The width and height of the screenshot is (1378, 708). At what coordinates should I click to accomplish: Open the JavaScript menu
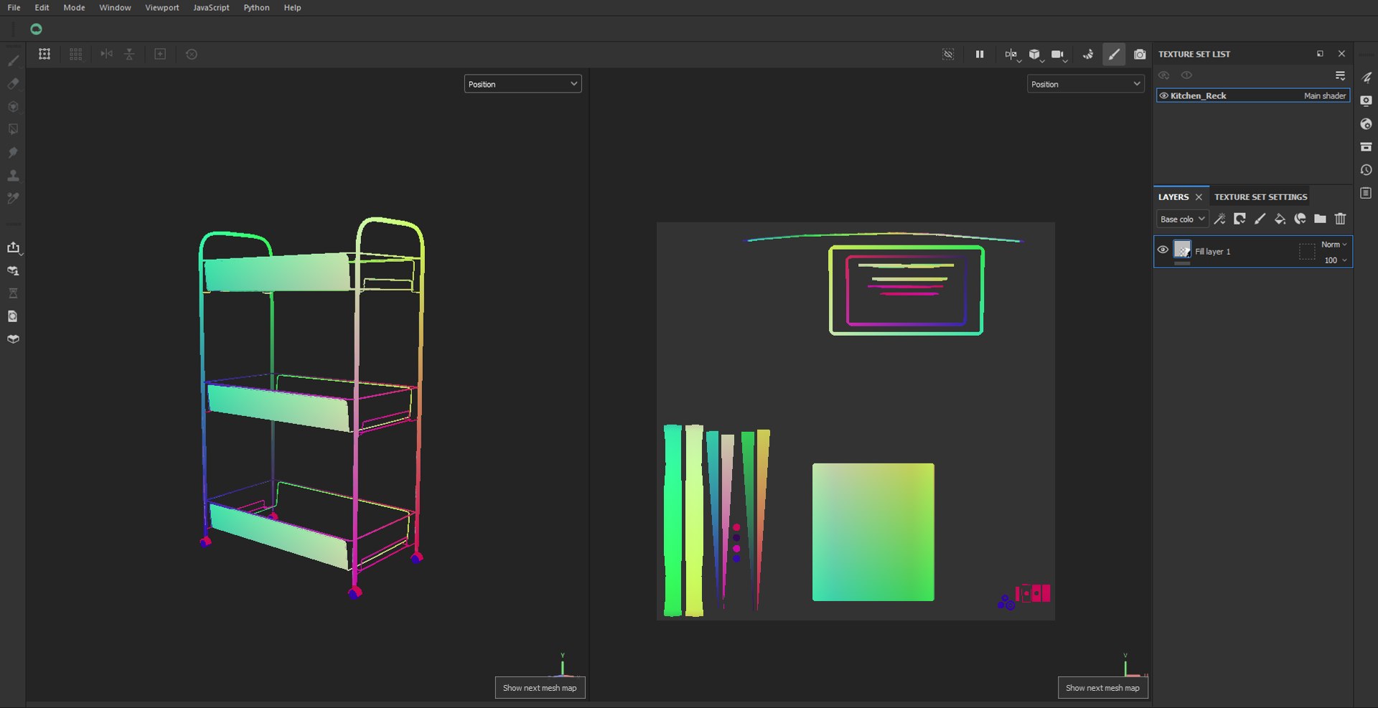[x=211, y=8]
